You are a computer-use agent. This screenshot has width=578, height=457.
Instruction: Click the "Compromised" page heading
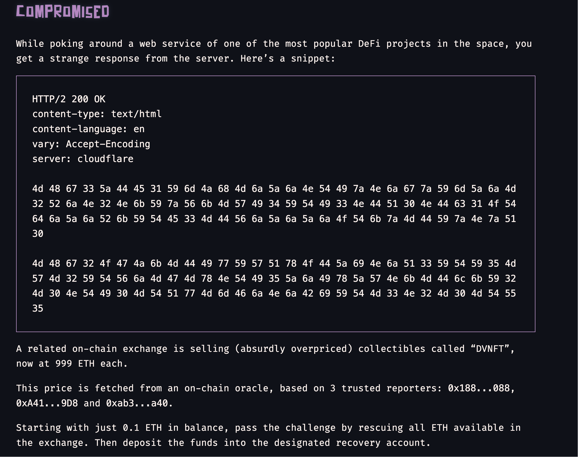pos(63,12)
